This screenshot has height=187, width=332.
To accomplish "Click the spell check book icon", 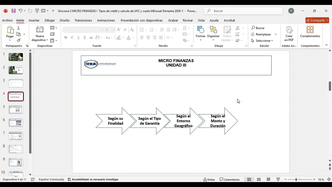I will pyautogui.click(x=33, y=179).
